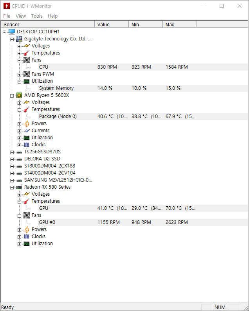
Task: Expand the ST4000DM004-2CV104 drive node
Action: pos(12,173)
